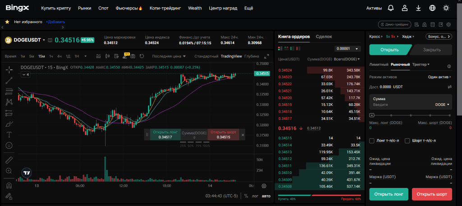Viewport: 462px width, 206px height.
Task: Open chart indicators icon in chart toolbar
Action: [x=98, y=56]
